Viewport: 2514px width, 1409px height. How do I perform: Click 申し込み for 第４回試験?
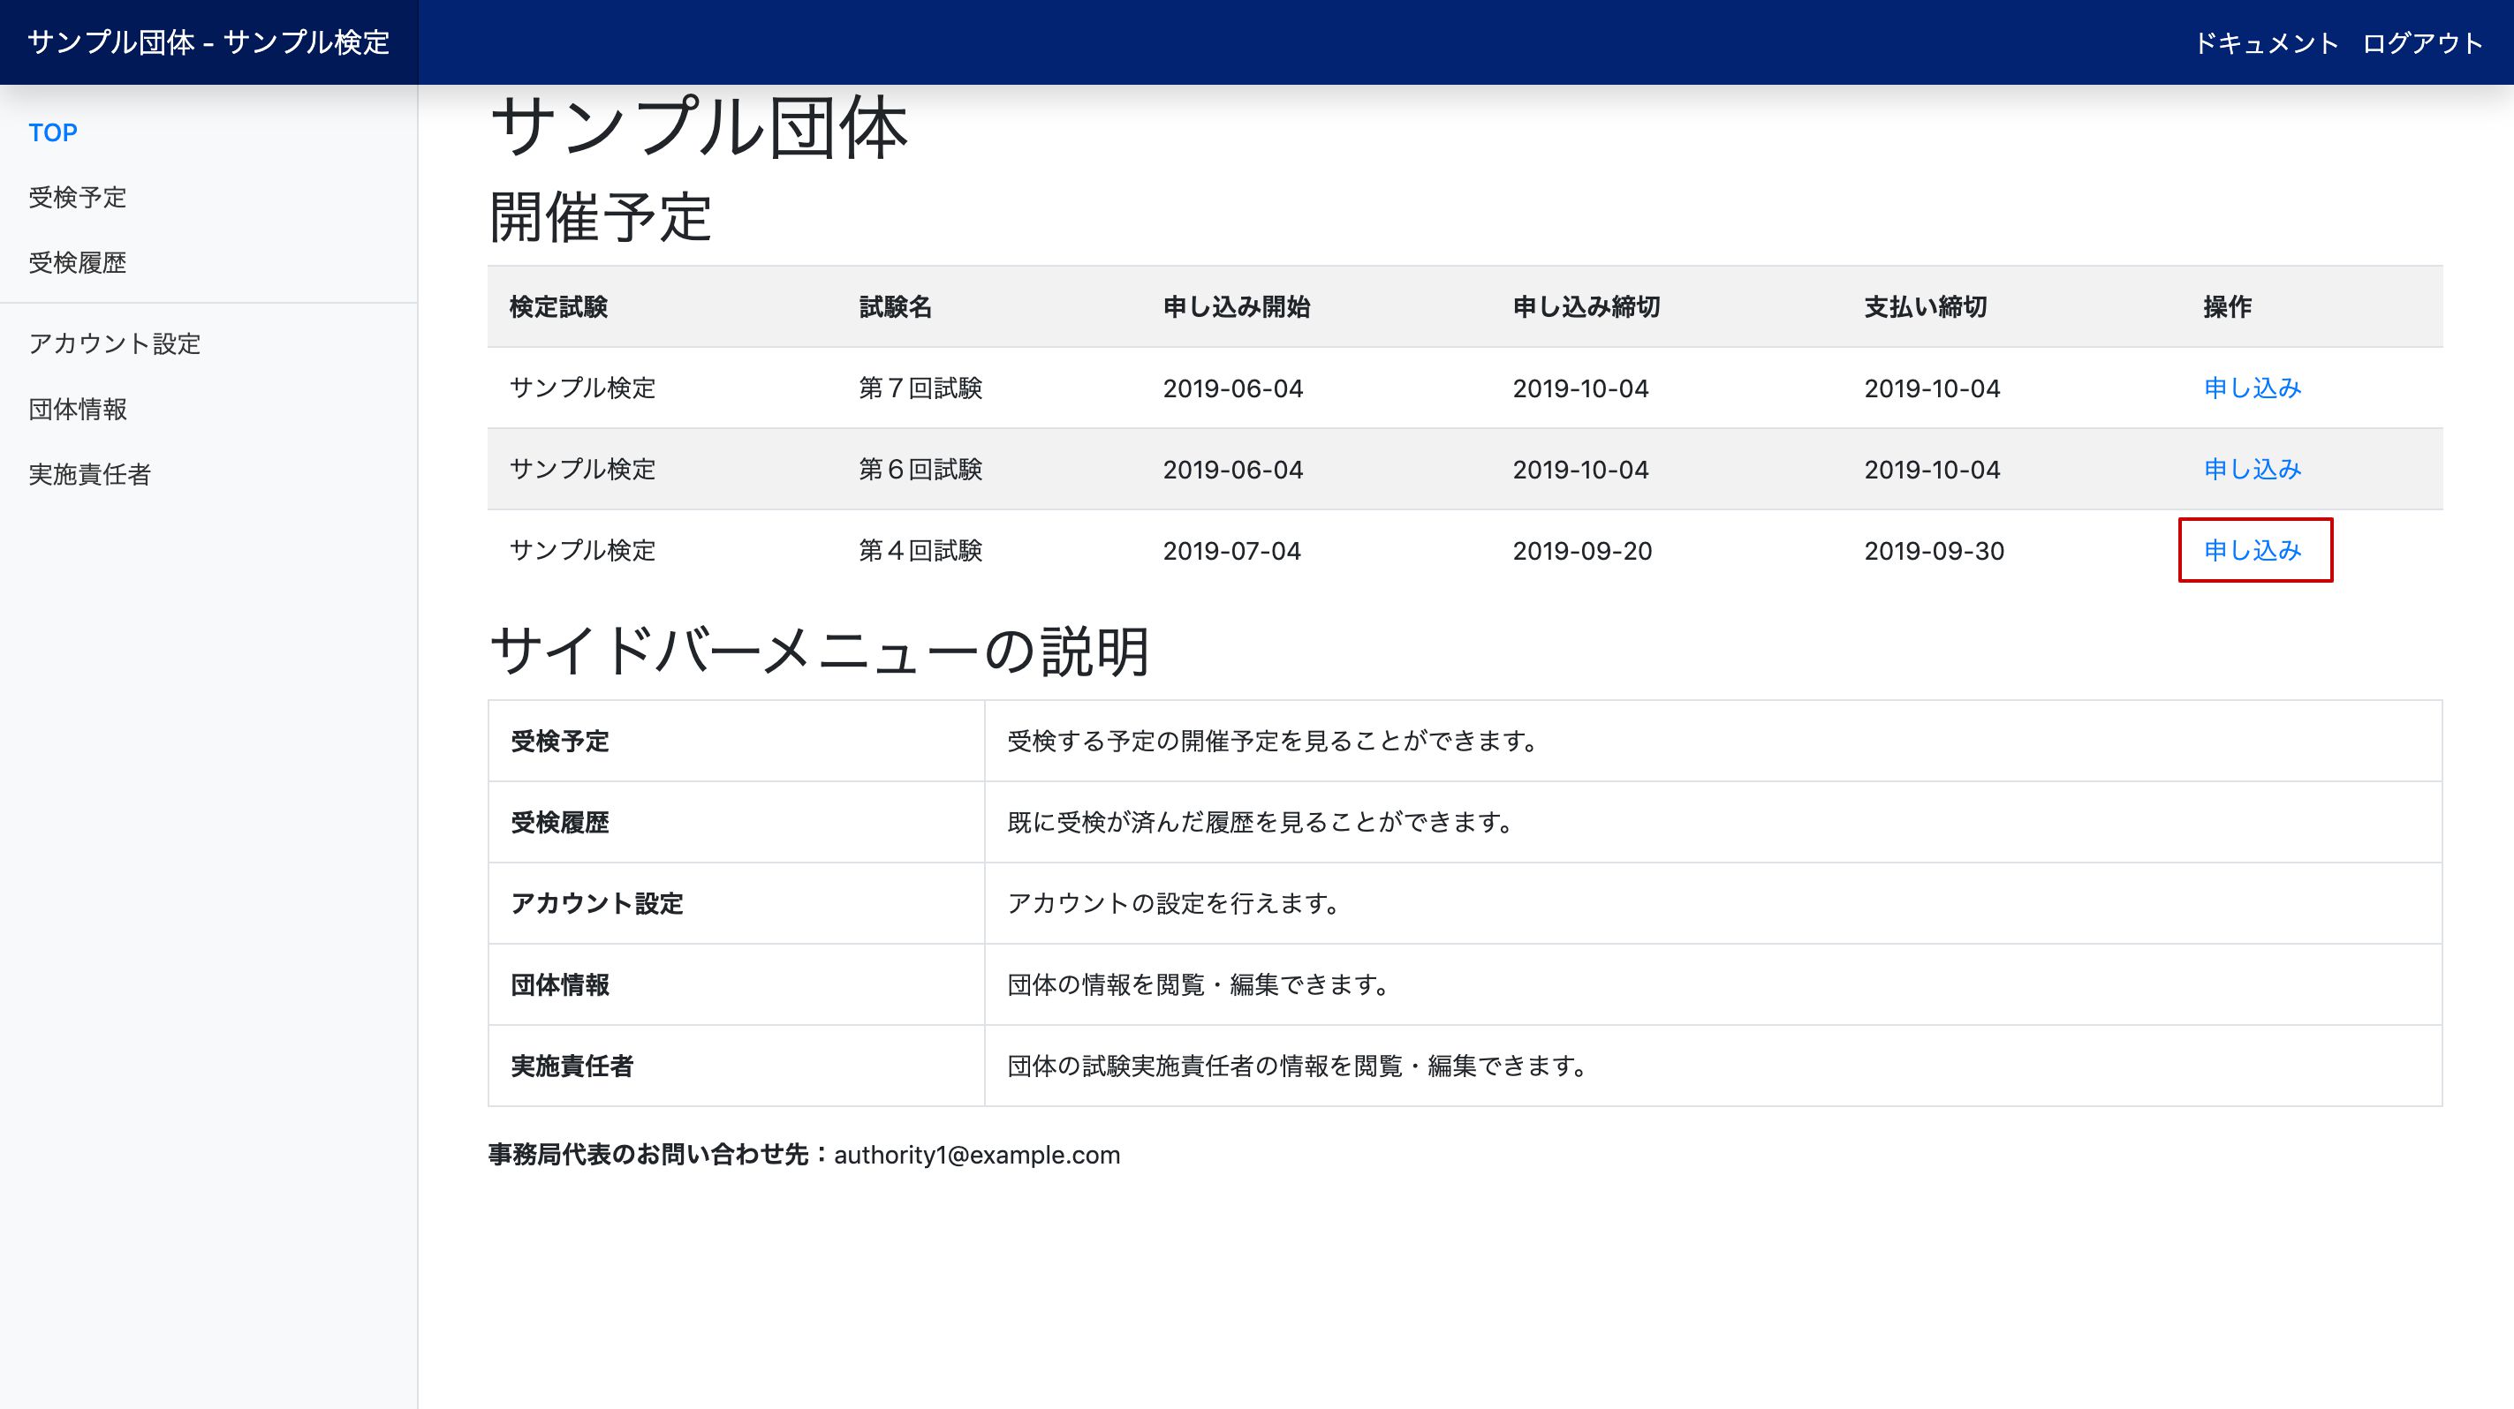pos(2253,550)
